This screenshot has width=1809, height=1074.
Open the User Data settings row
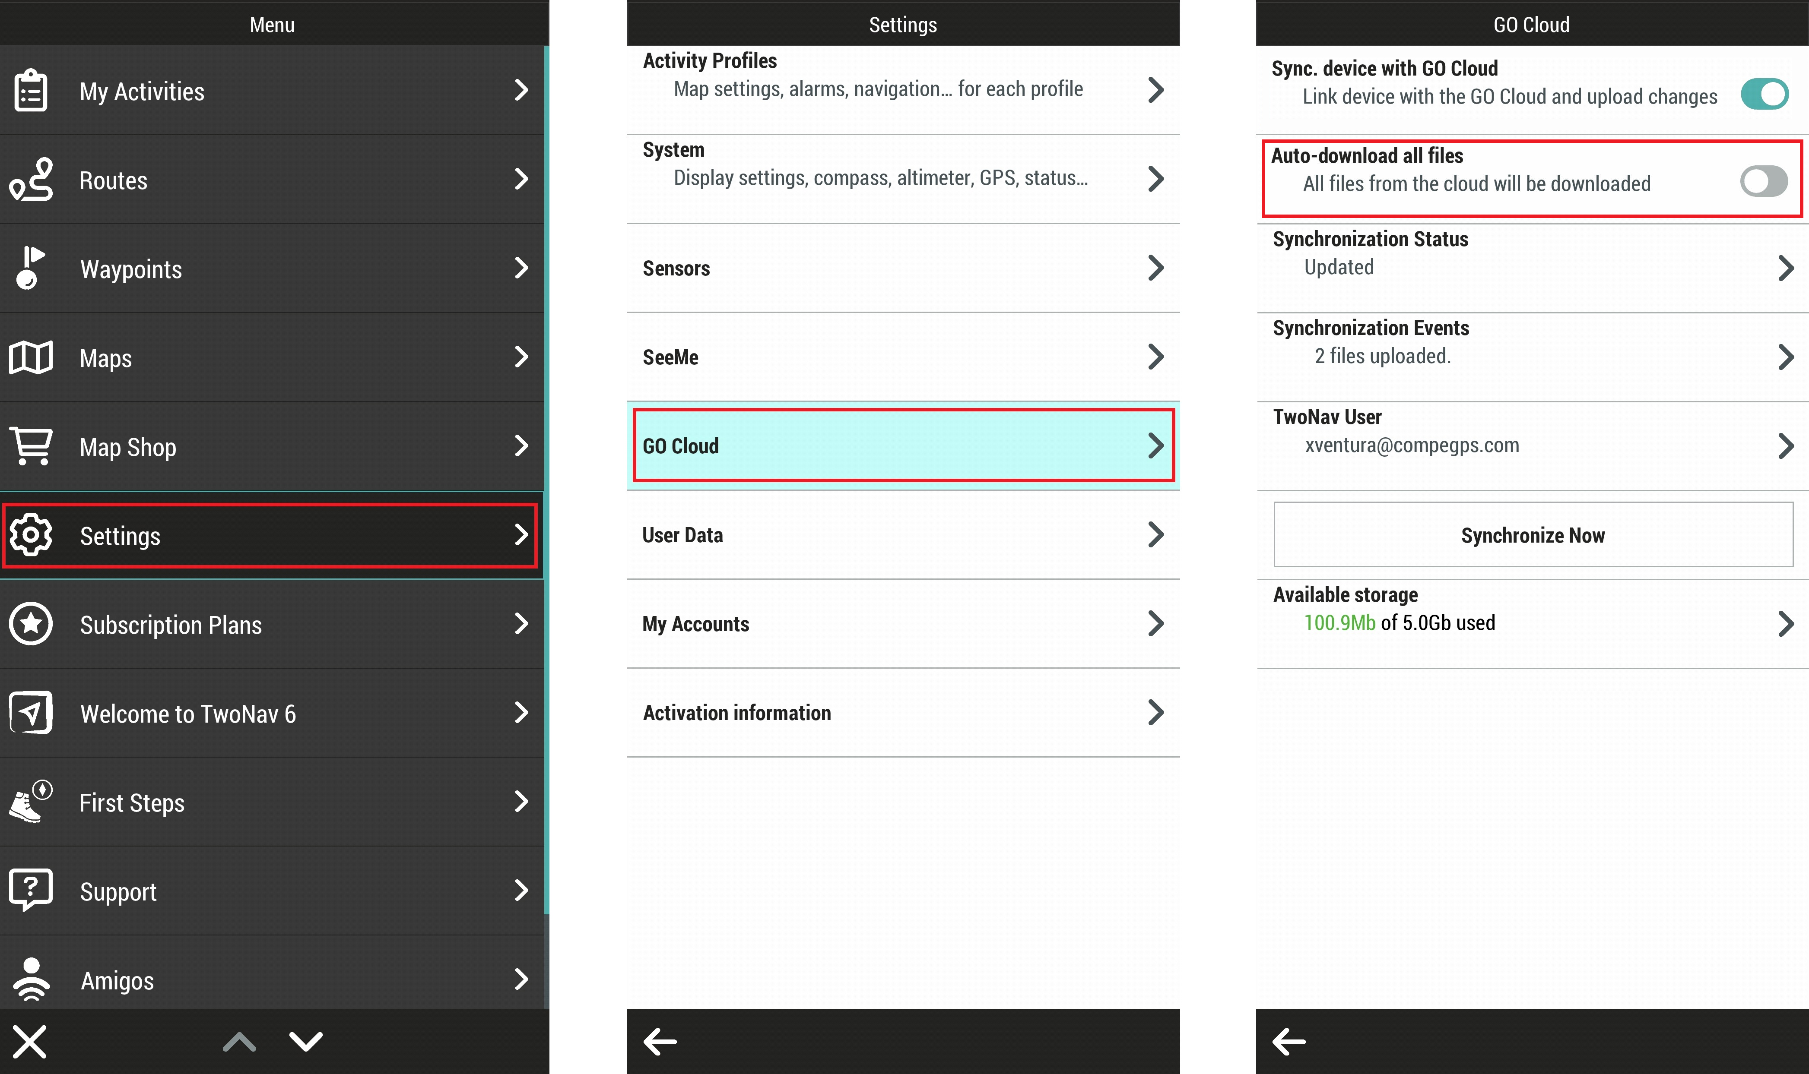[903, 535]
